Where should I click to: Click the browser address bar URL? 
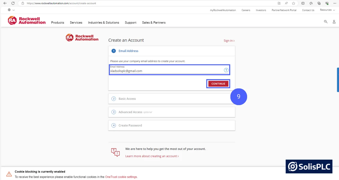(61, 3)
